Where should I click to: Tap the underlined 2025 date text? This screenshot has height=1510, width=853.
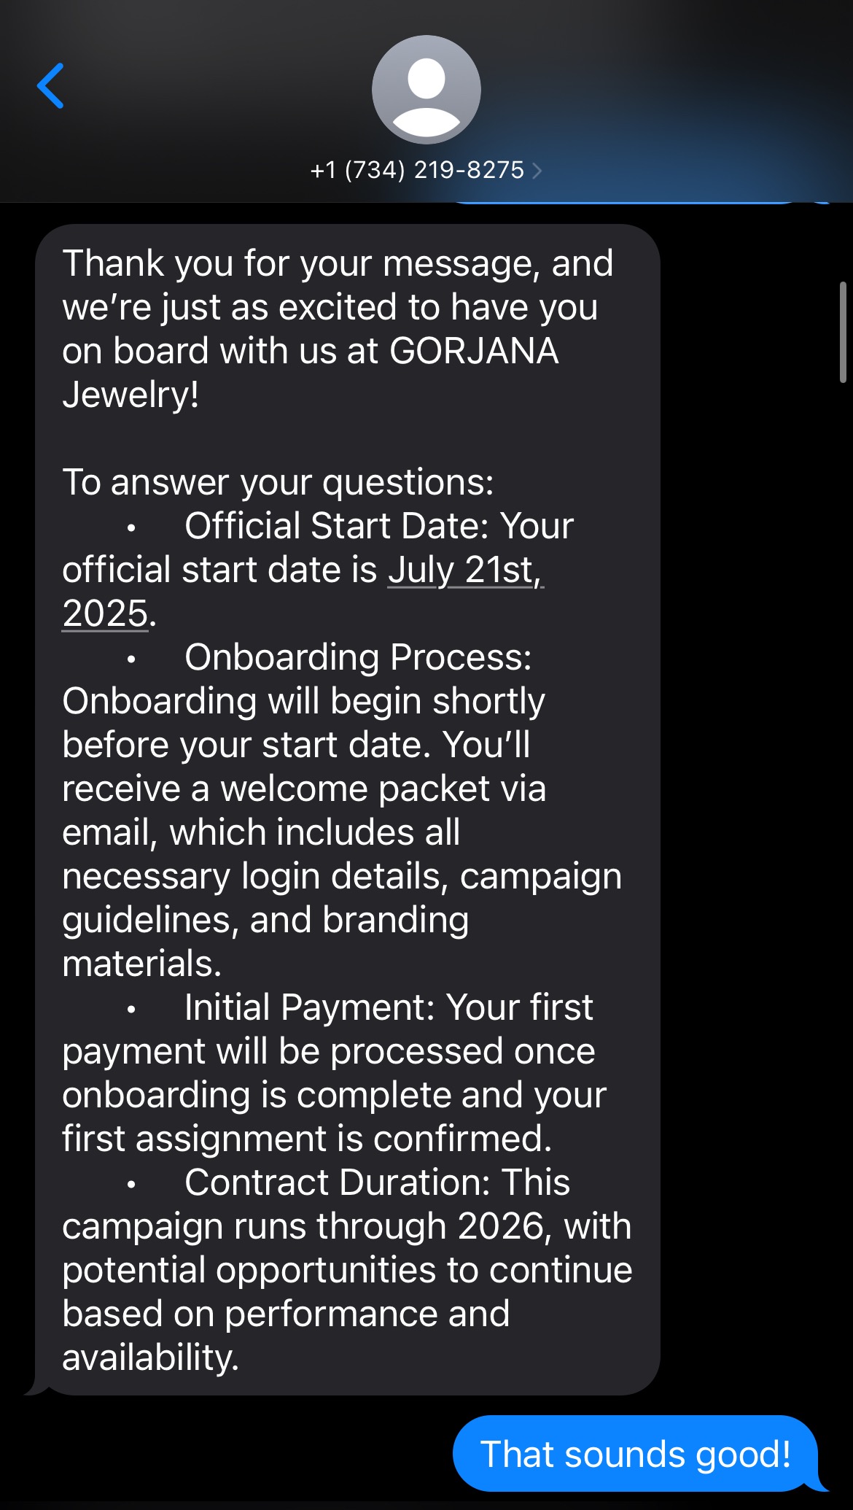[x=106, y=613]
